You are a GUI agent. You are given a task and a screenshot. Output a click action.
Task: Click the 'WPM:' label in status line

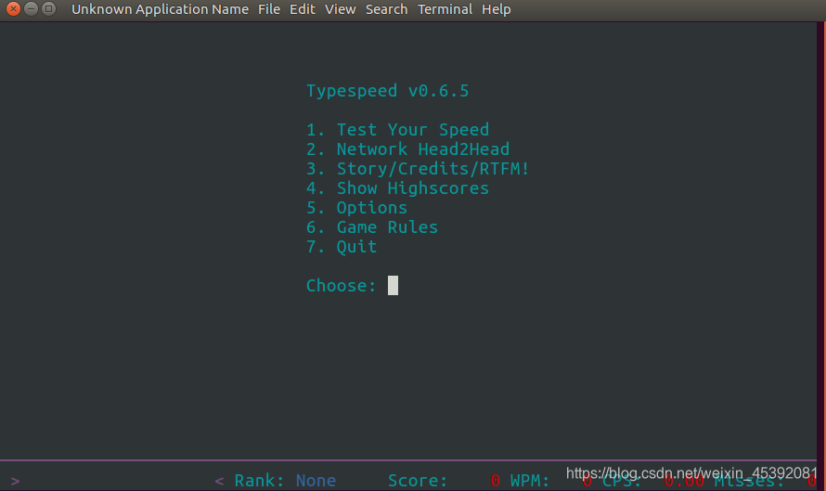(529, 481)
